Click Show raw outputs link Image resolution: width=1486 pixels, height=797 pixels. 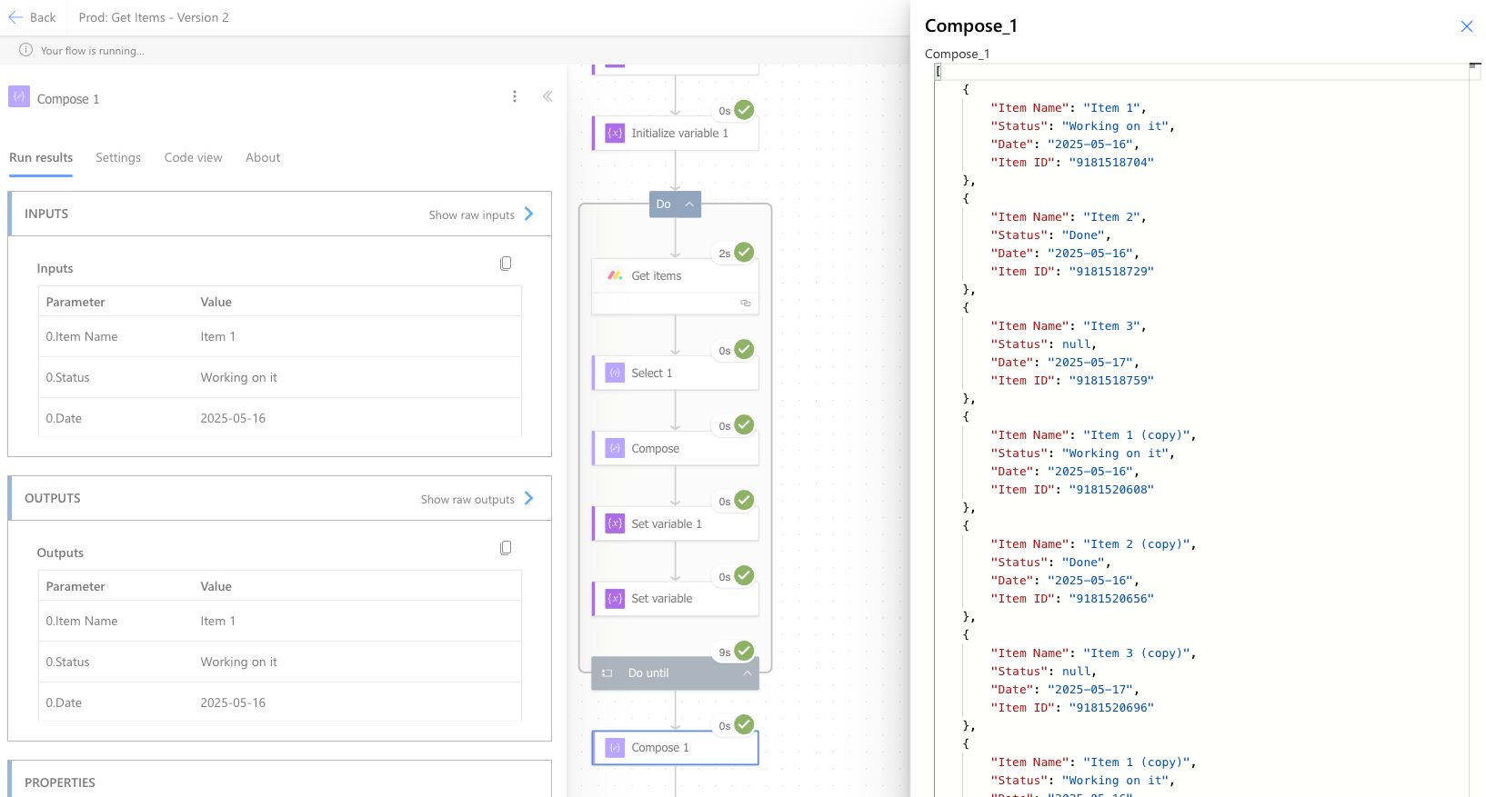pyautogui.click(x=467, y=499)
